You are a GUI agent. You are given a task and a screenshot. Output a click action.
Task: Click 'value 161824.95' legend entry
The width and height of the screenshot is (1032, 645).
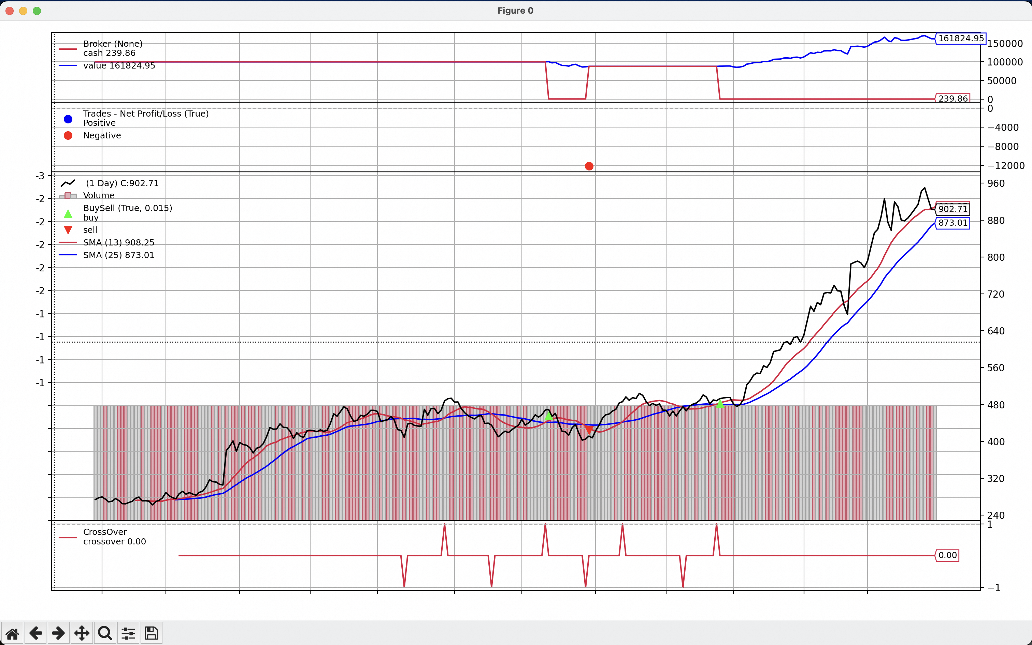pos(119,66)
